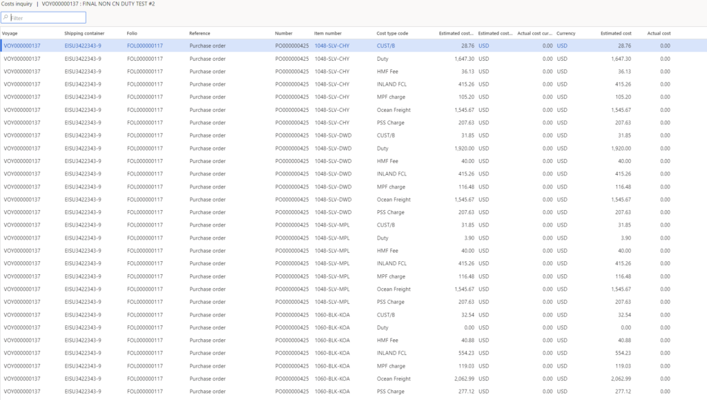Click the Number column header
Screen dimensions: 707x400
coord(284,33)
